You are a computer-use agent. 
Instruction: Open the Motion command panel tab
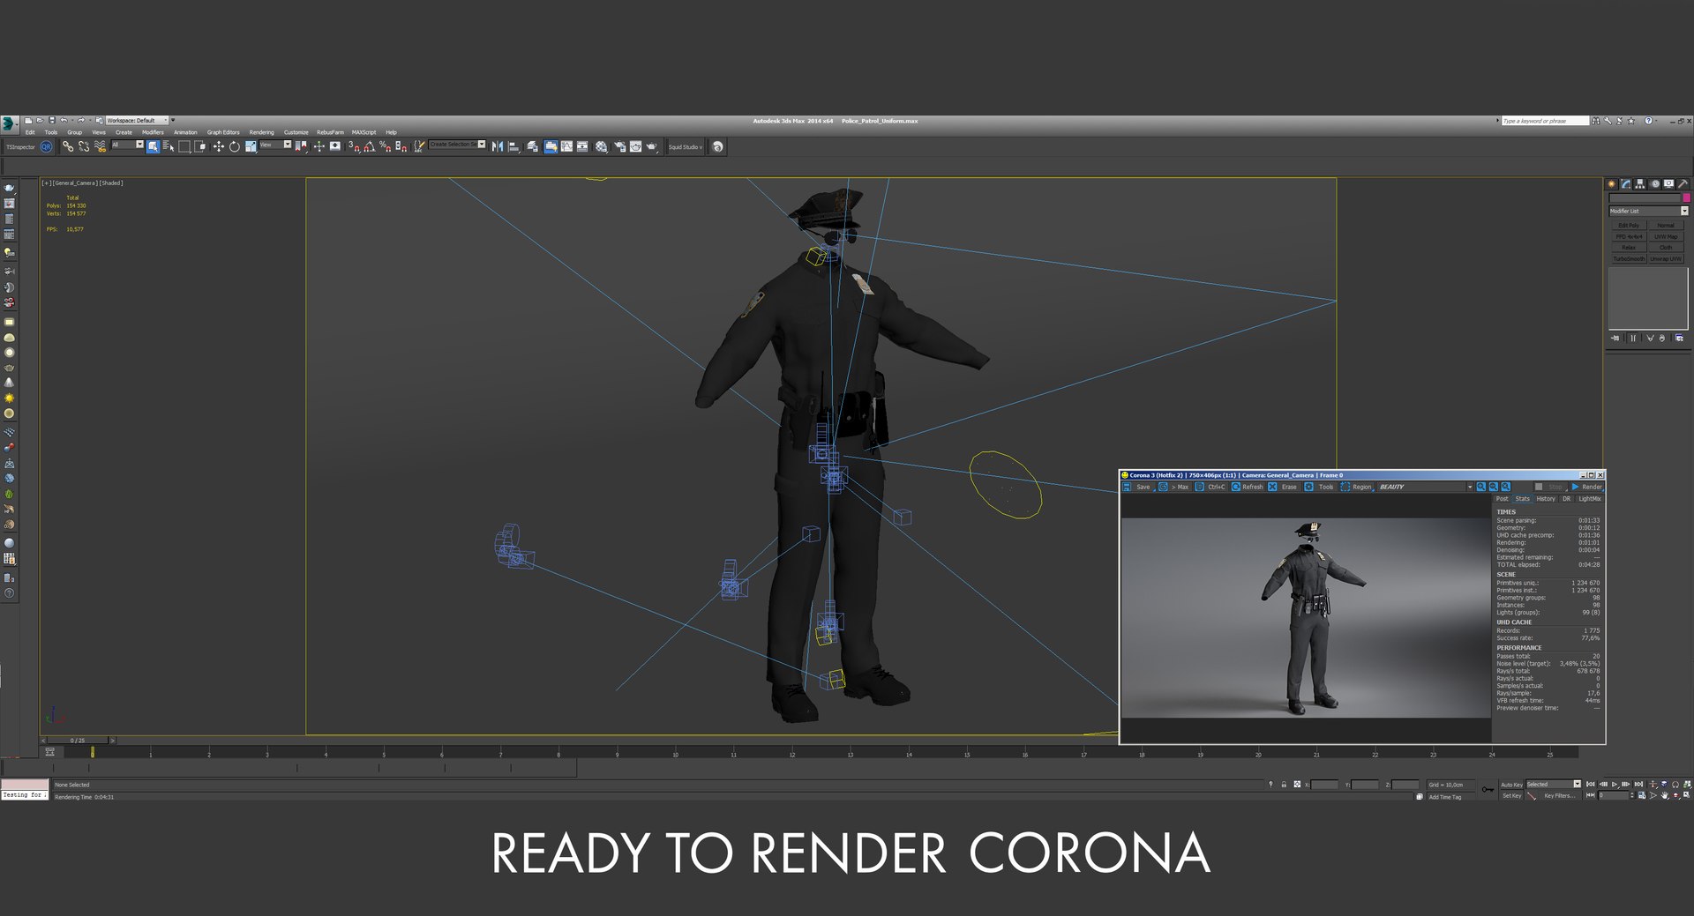[1655, 184]
